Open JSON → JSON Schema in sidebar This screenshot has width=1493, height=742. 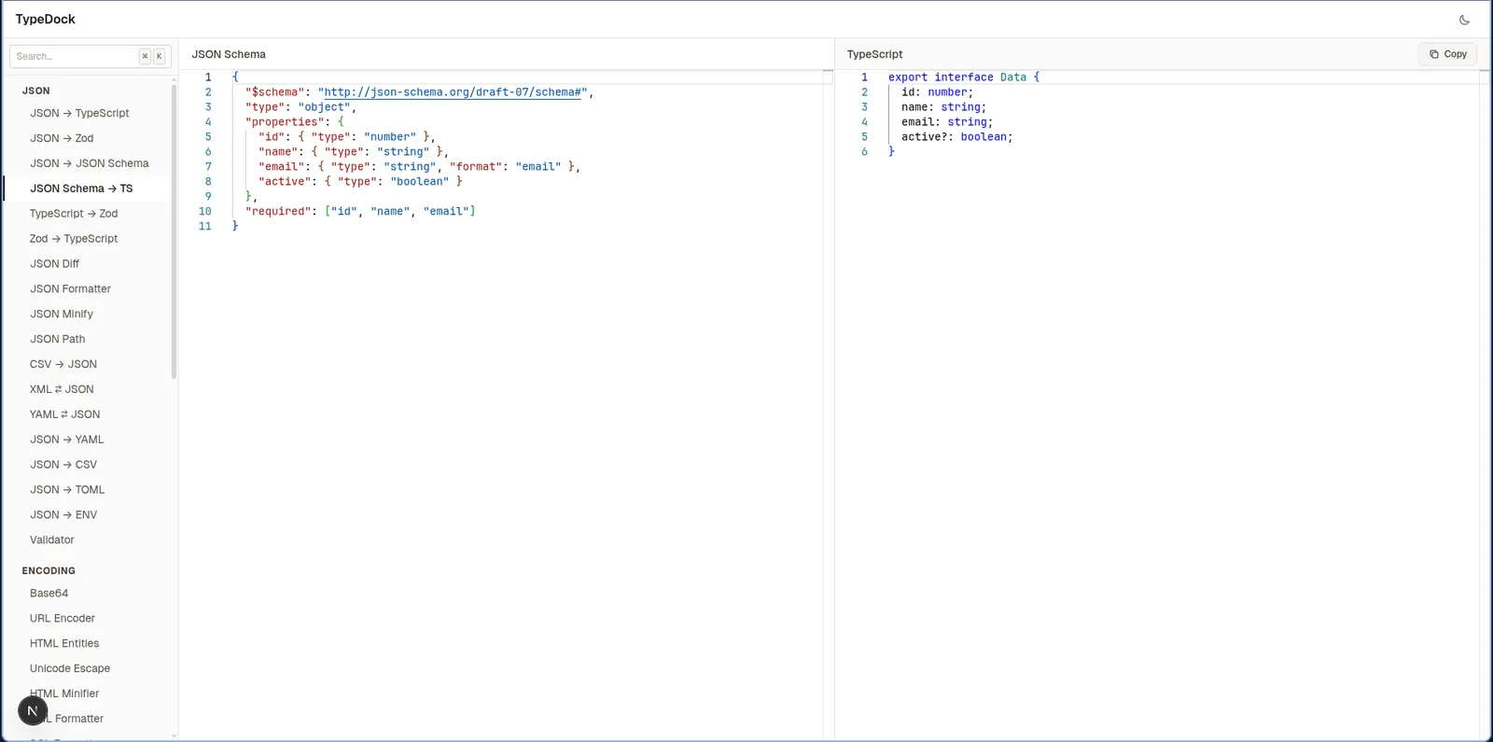(x=88, y=163)
